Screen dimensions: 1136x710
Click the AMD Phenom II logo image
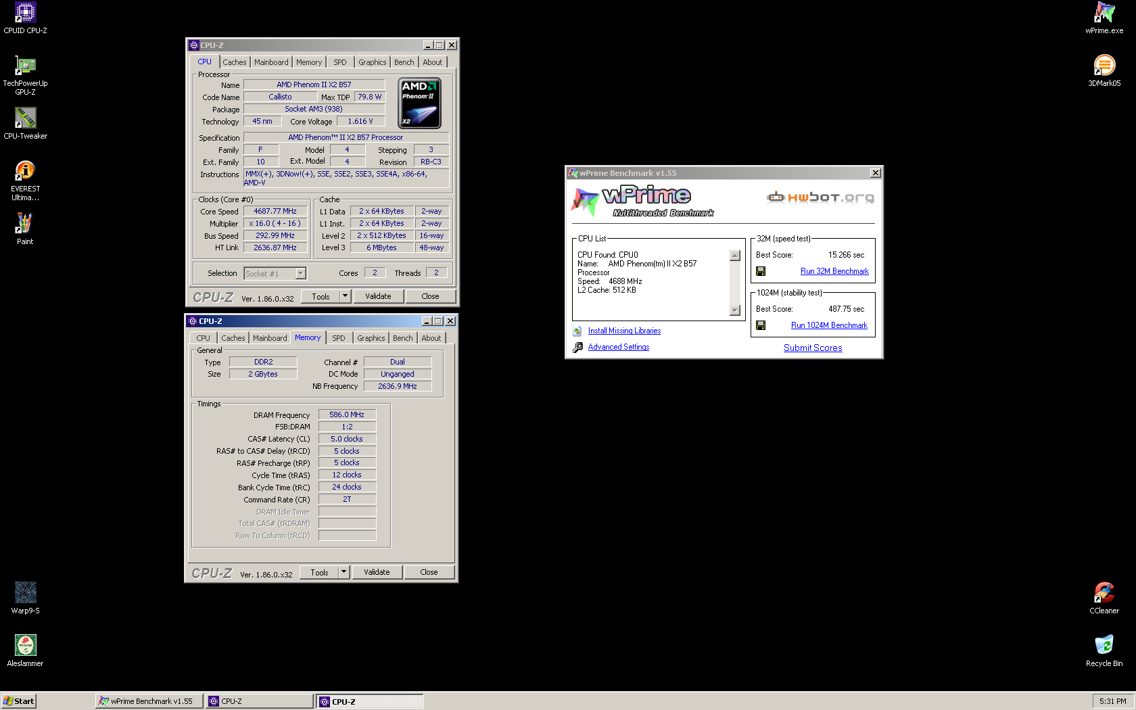420,103
